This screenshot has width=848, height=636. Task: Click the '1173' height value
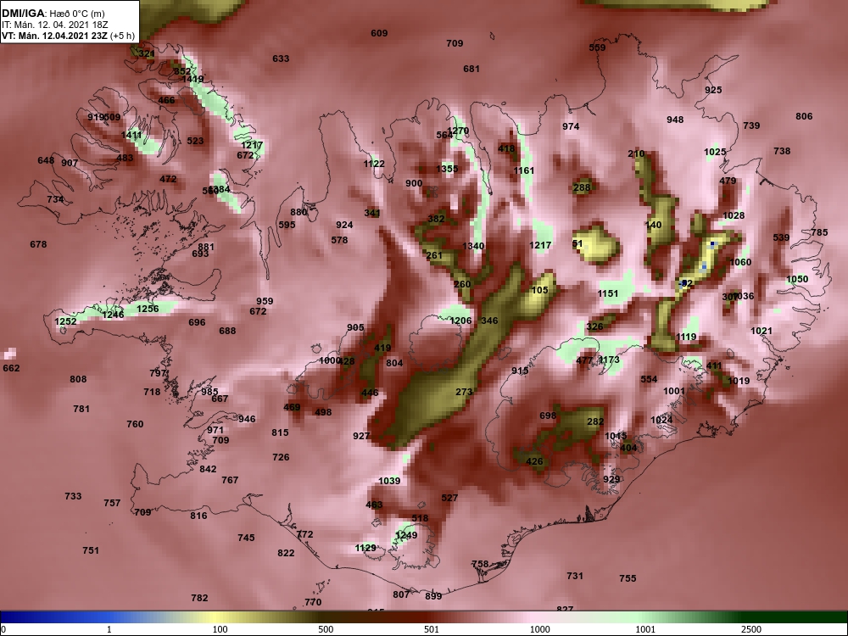[609, 360]
